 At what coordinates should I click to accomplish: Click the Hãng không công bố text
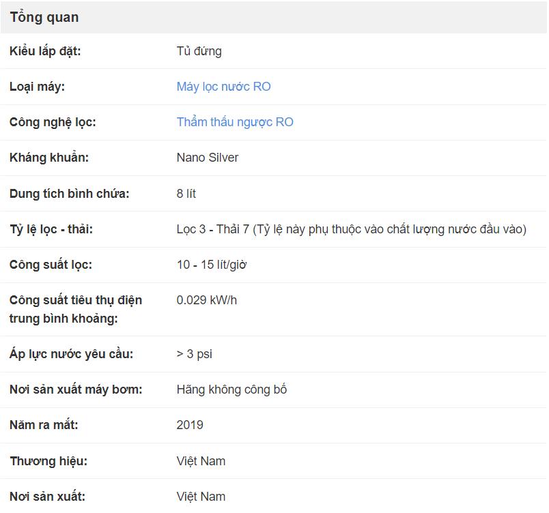231,390
